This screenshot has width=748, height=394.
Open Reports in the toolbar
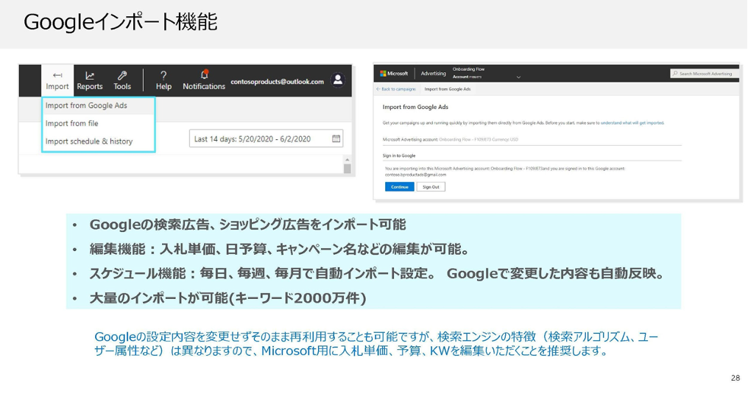click(90, 80)
